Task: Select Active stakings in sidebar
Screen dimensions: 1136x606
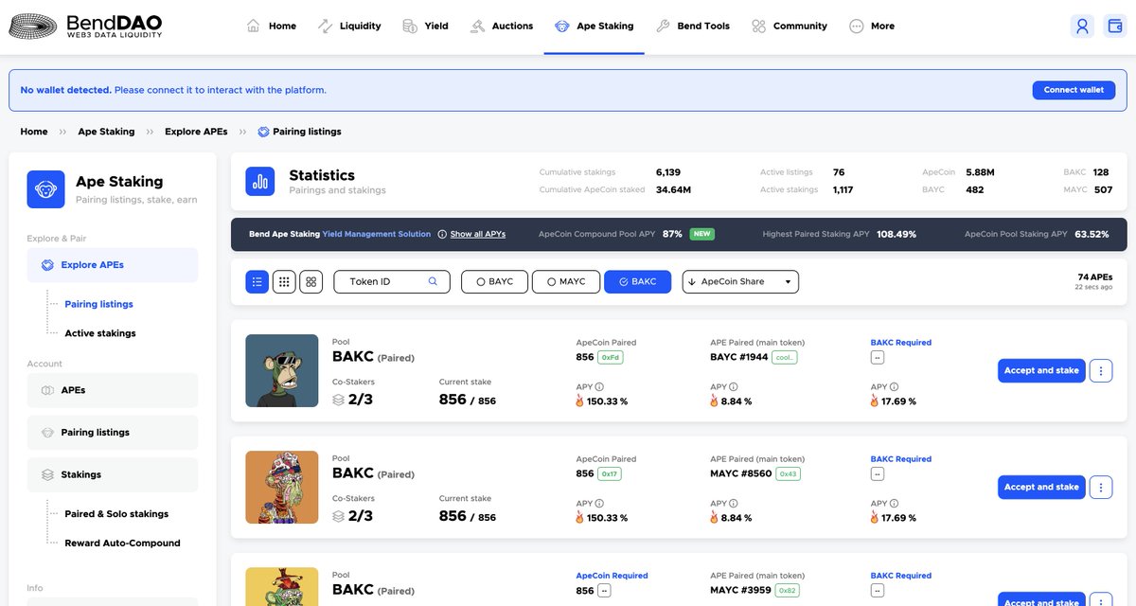Action: (x=100, y=333)
